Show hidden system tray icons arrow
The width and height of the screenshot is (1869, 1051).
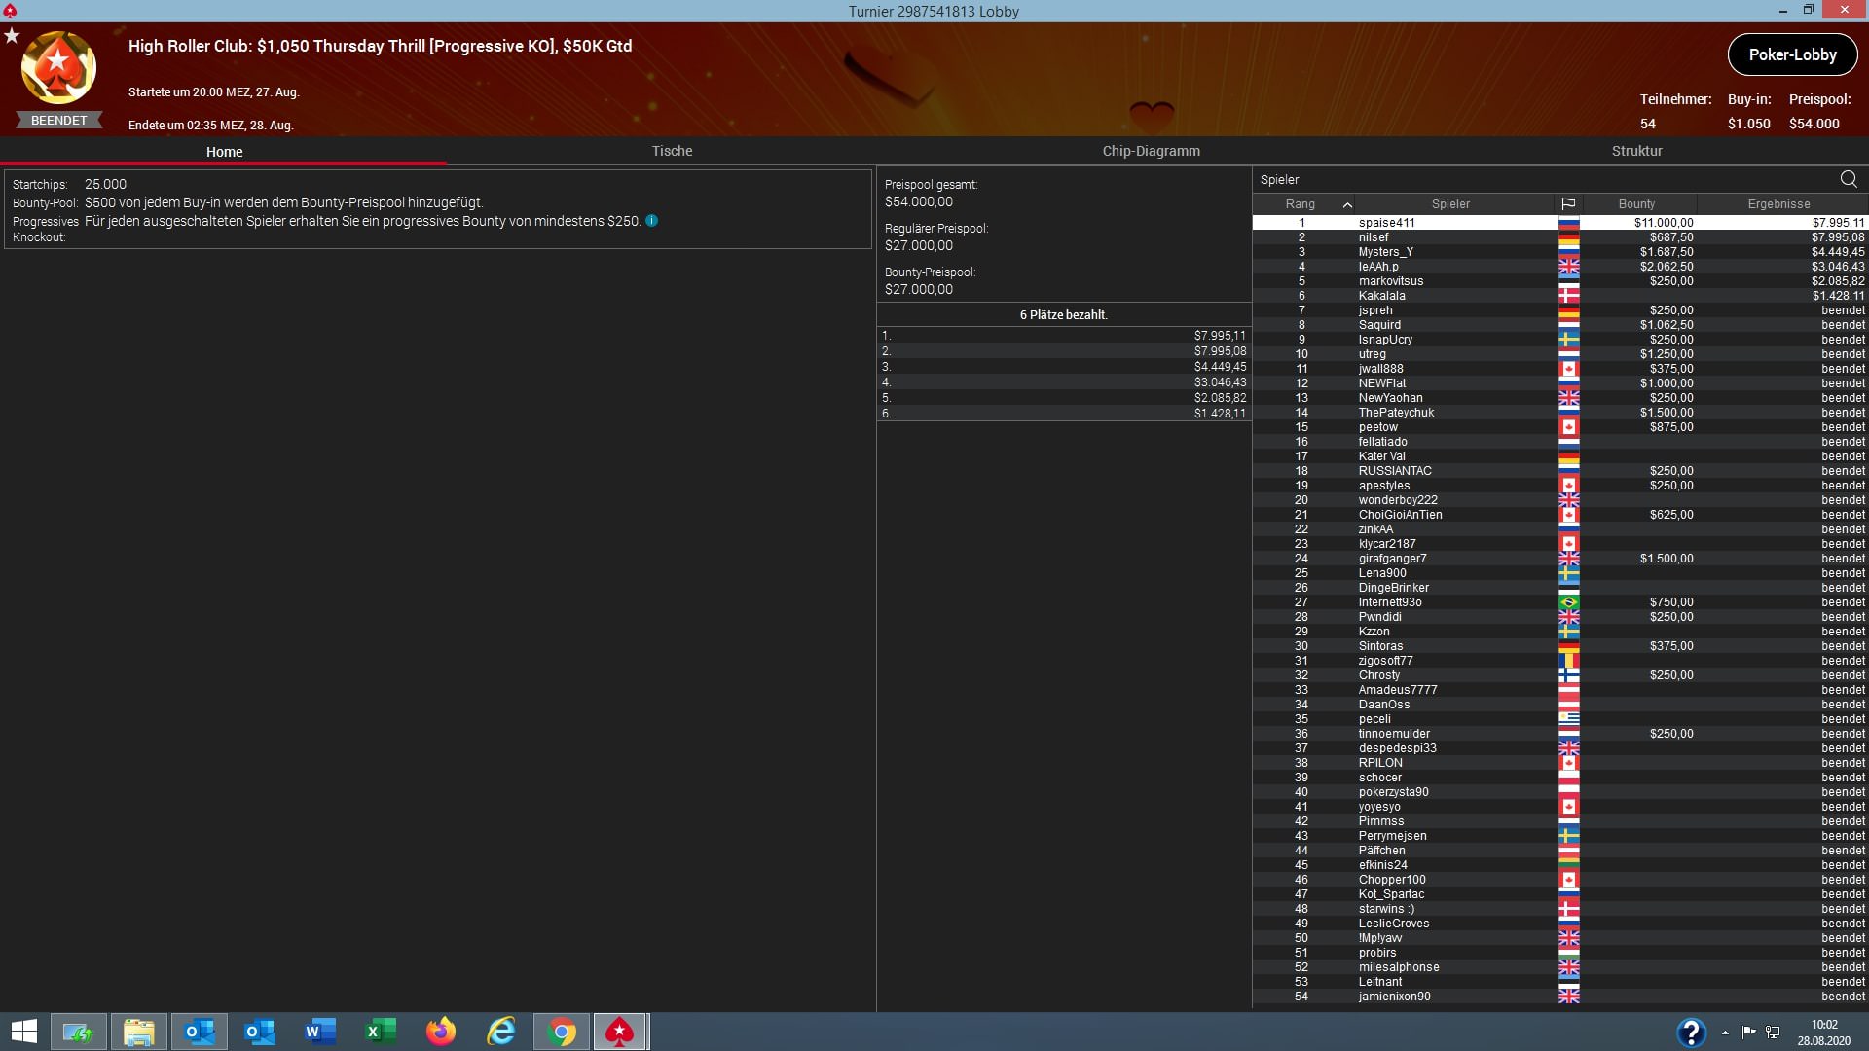click(1725, 1033)
